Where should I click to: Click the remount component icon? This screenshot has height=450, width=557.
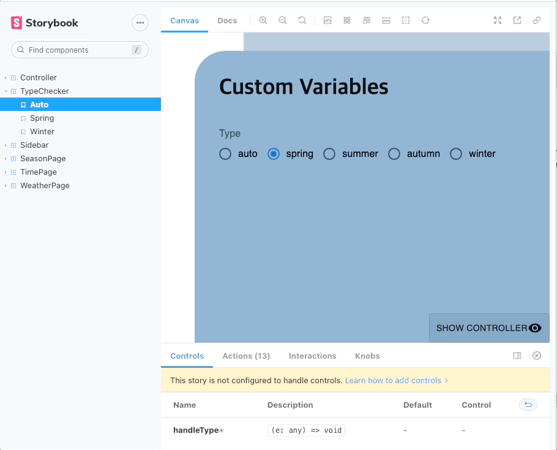pyautogui.click(x=425, y=20)
